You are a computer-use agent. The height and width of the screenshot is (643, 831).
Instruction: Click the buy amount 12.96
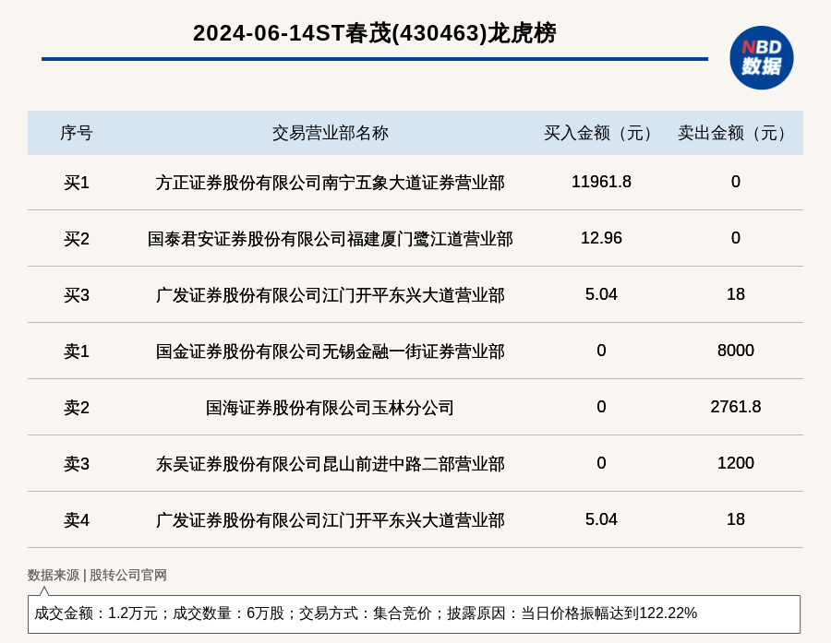[601, 238]
